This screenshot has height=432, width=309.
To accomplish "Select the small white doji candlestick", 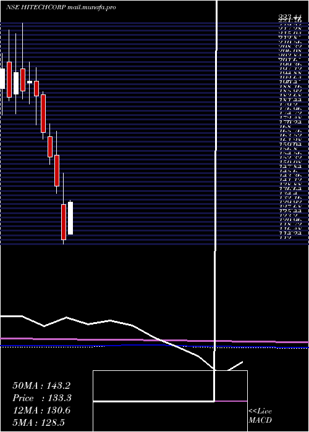I will pyautogui.click(x=30, y=82).
